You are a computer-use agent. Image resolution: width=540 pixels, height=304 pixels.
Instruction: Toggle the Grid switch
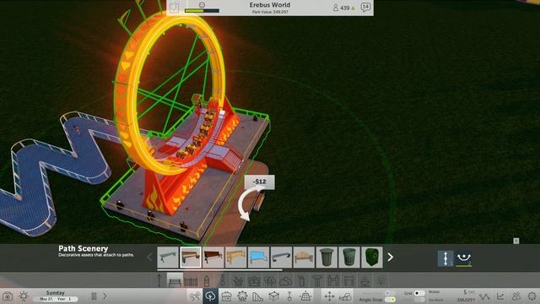coord(419,293)
